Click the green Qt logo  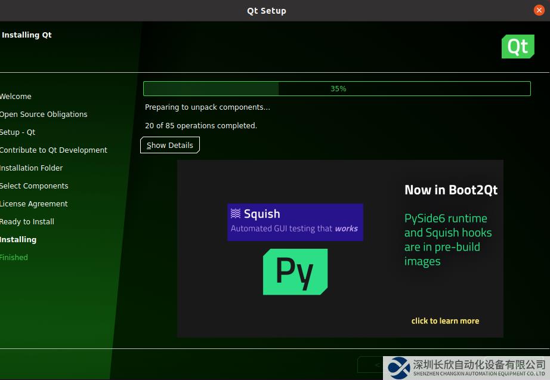point(518,47)
